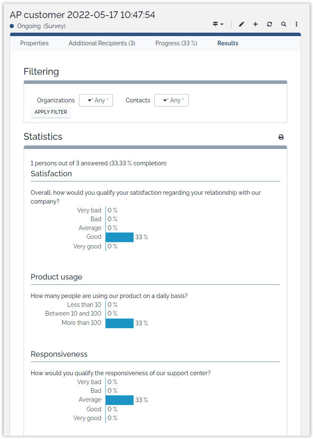Open the signpost actions dropdown menu

coord(218,24)
